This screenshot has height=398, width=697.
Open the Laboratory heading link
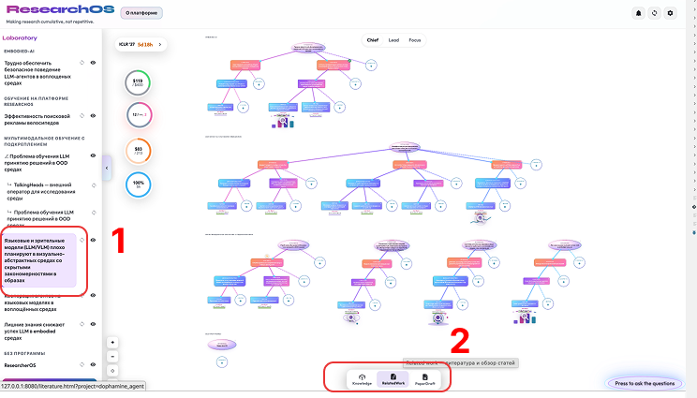click(x=20, y=37)
